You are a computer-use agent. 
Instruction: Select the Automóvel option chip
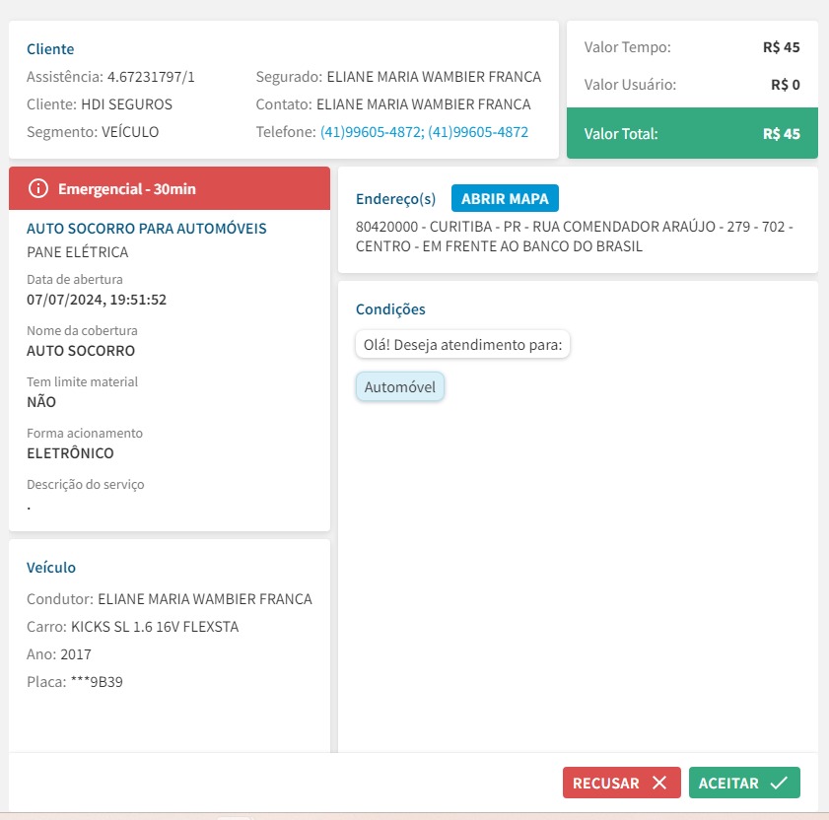click(x=400, y=387)
